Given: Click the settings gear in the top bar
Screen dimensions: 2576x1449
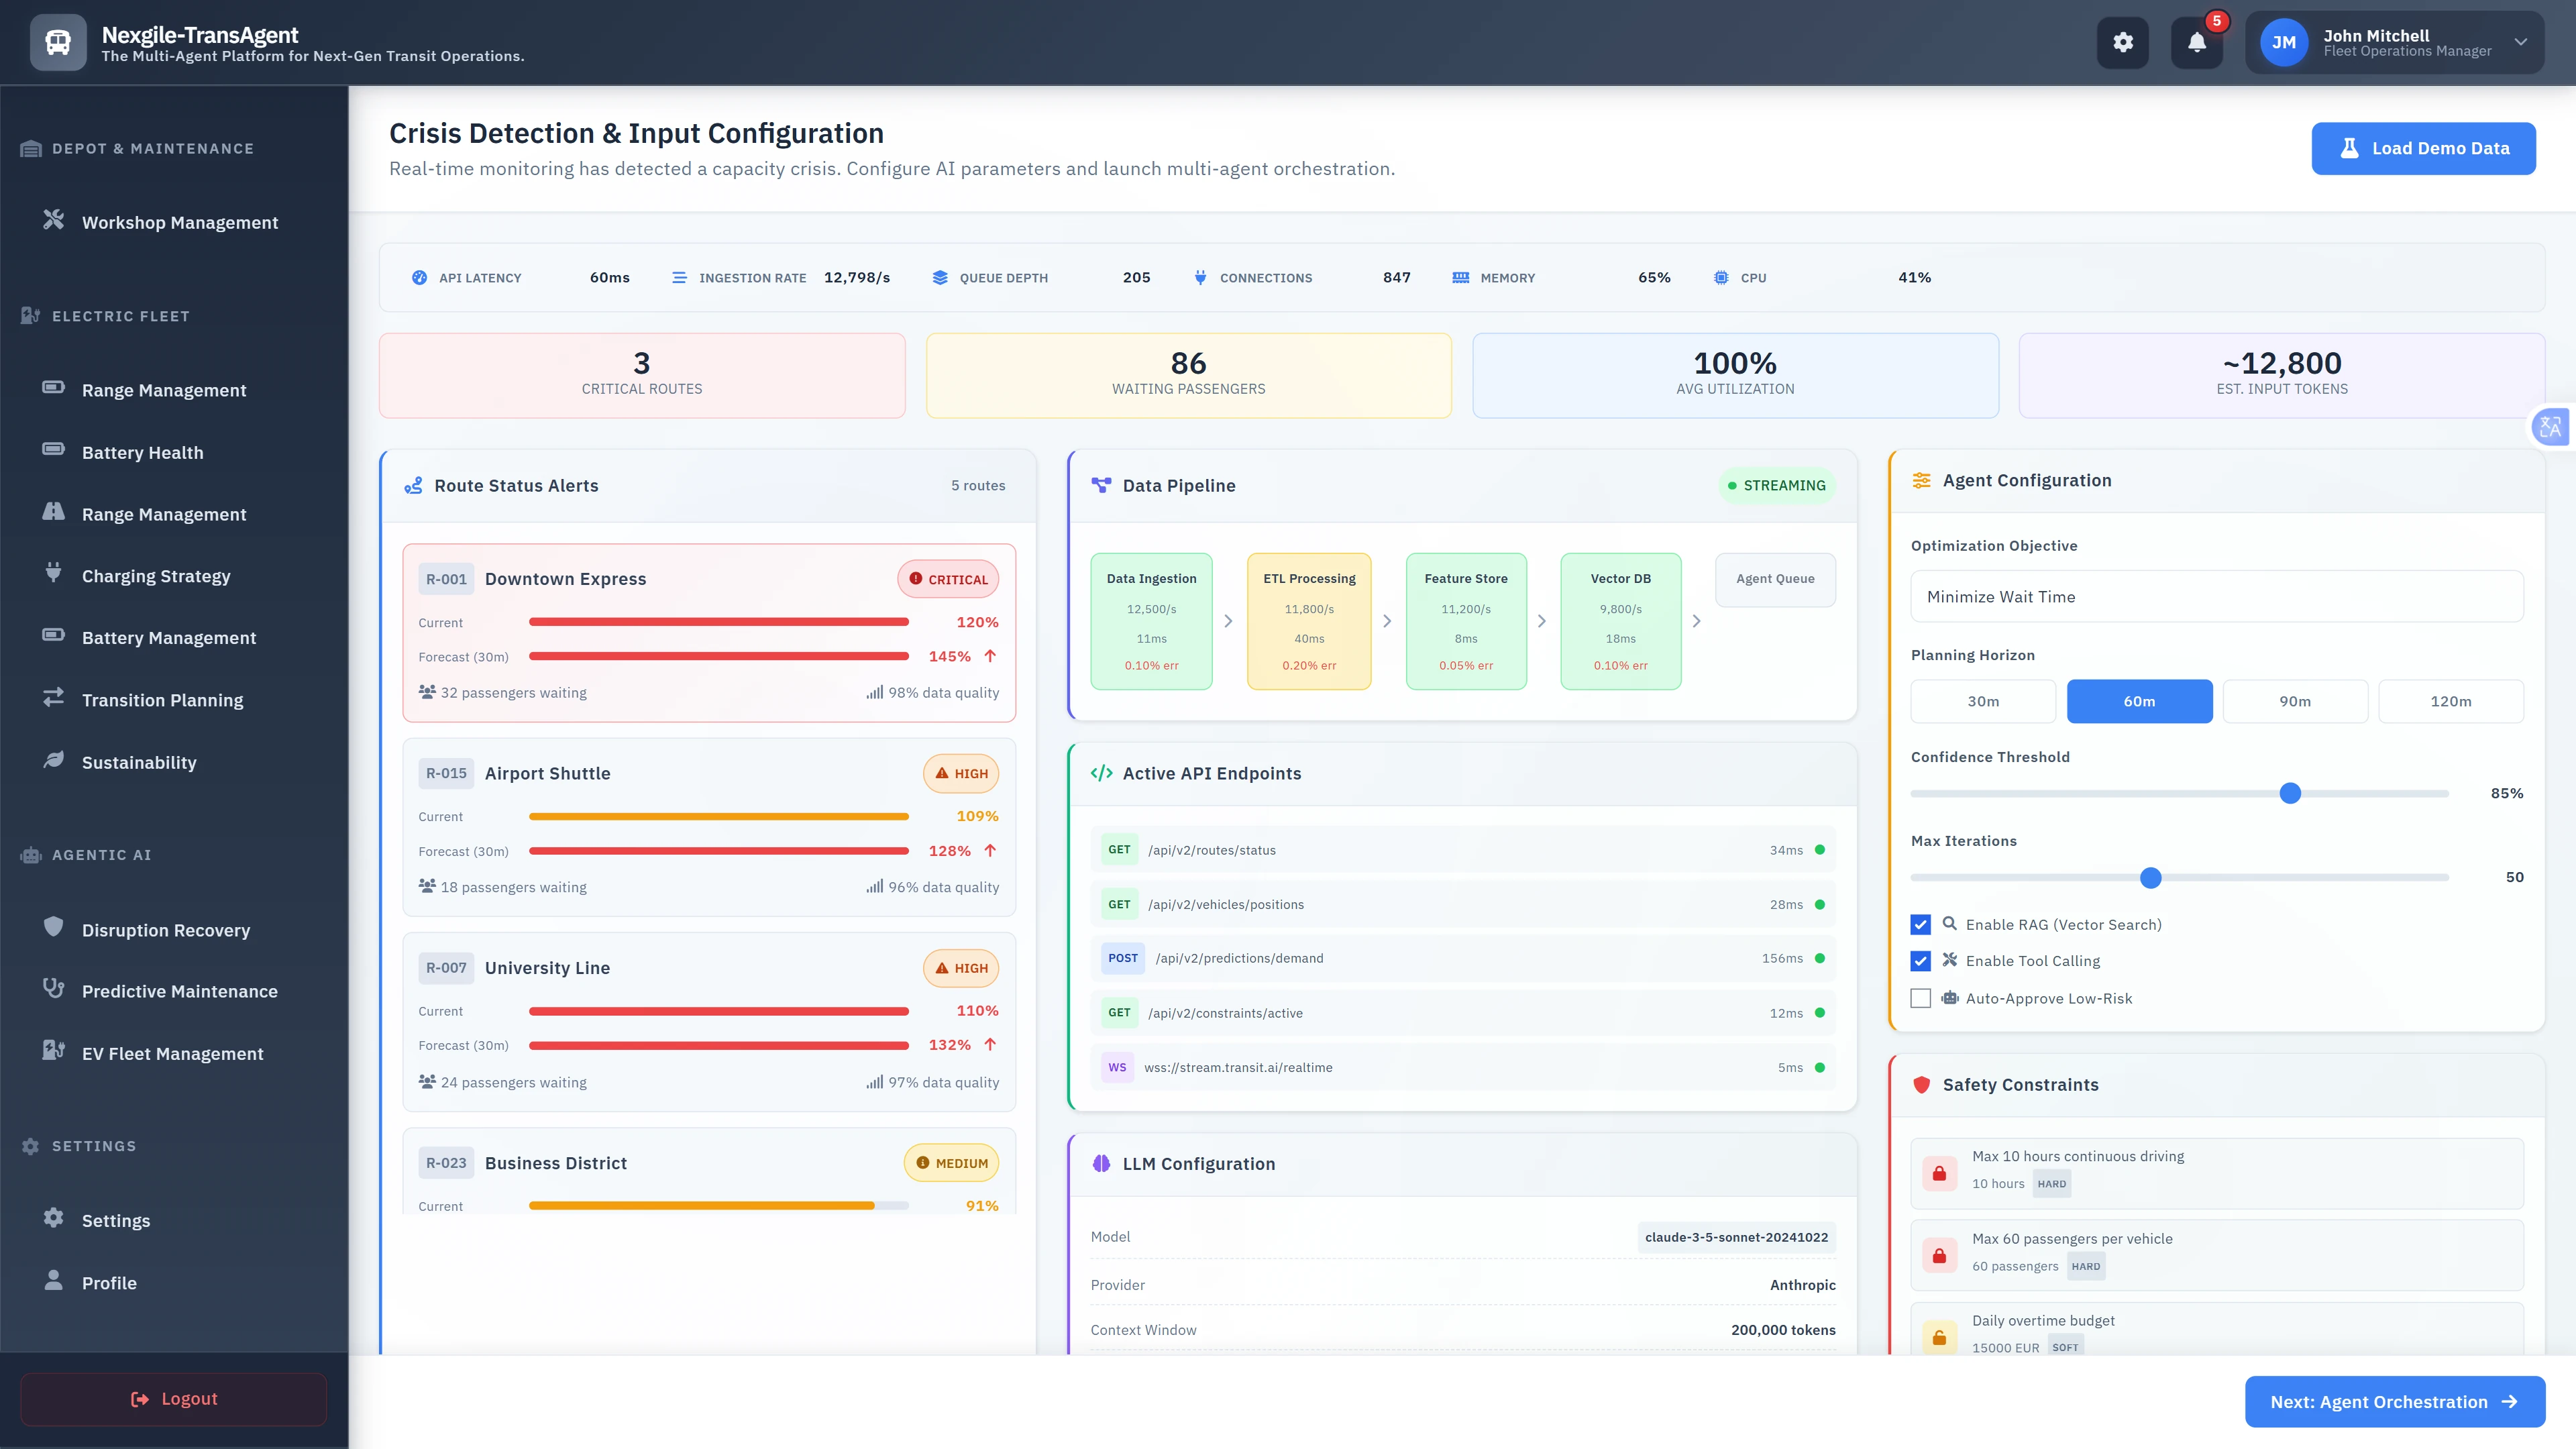Looking at the screenshot, I should [2123, 43].
